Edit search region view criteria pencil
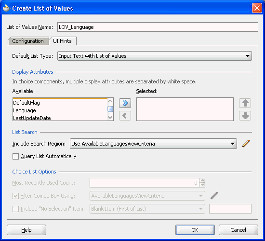 click(246, 144)
